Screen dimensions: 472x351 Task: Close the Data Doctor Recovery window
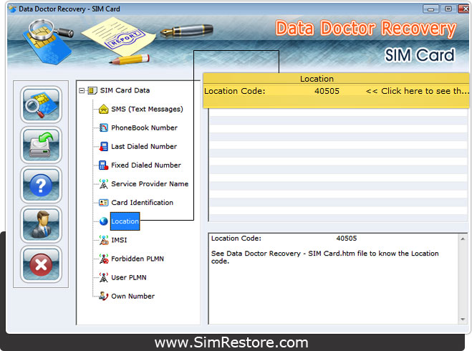point(464,9)
